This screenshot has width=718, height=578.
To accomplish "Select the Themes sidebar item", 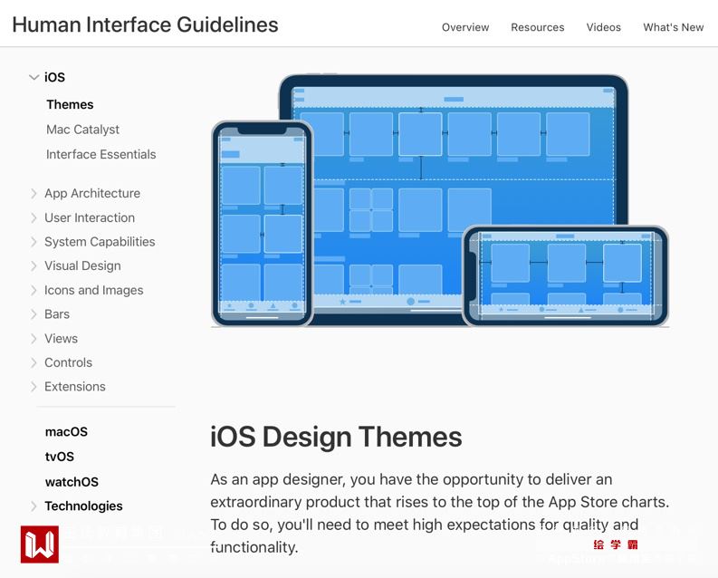I will tap(70, 104).
